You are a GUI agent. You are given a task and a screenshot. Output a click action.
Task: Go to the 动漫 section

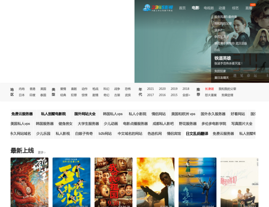(x=222, y=8)
